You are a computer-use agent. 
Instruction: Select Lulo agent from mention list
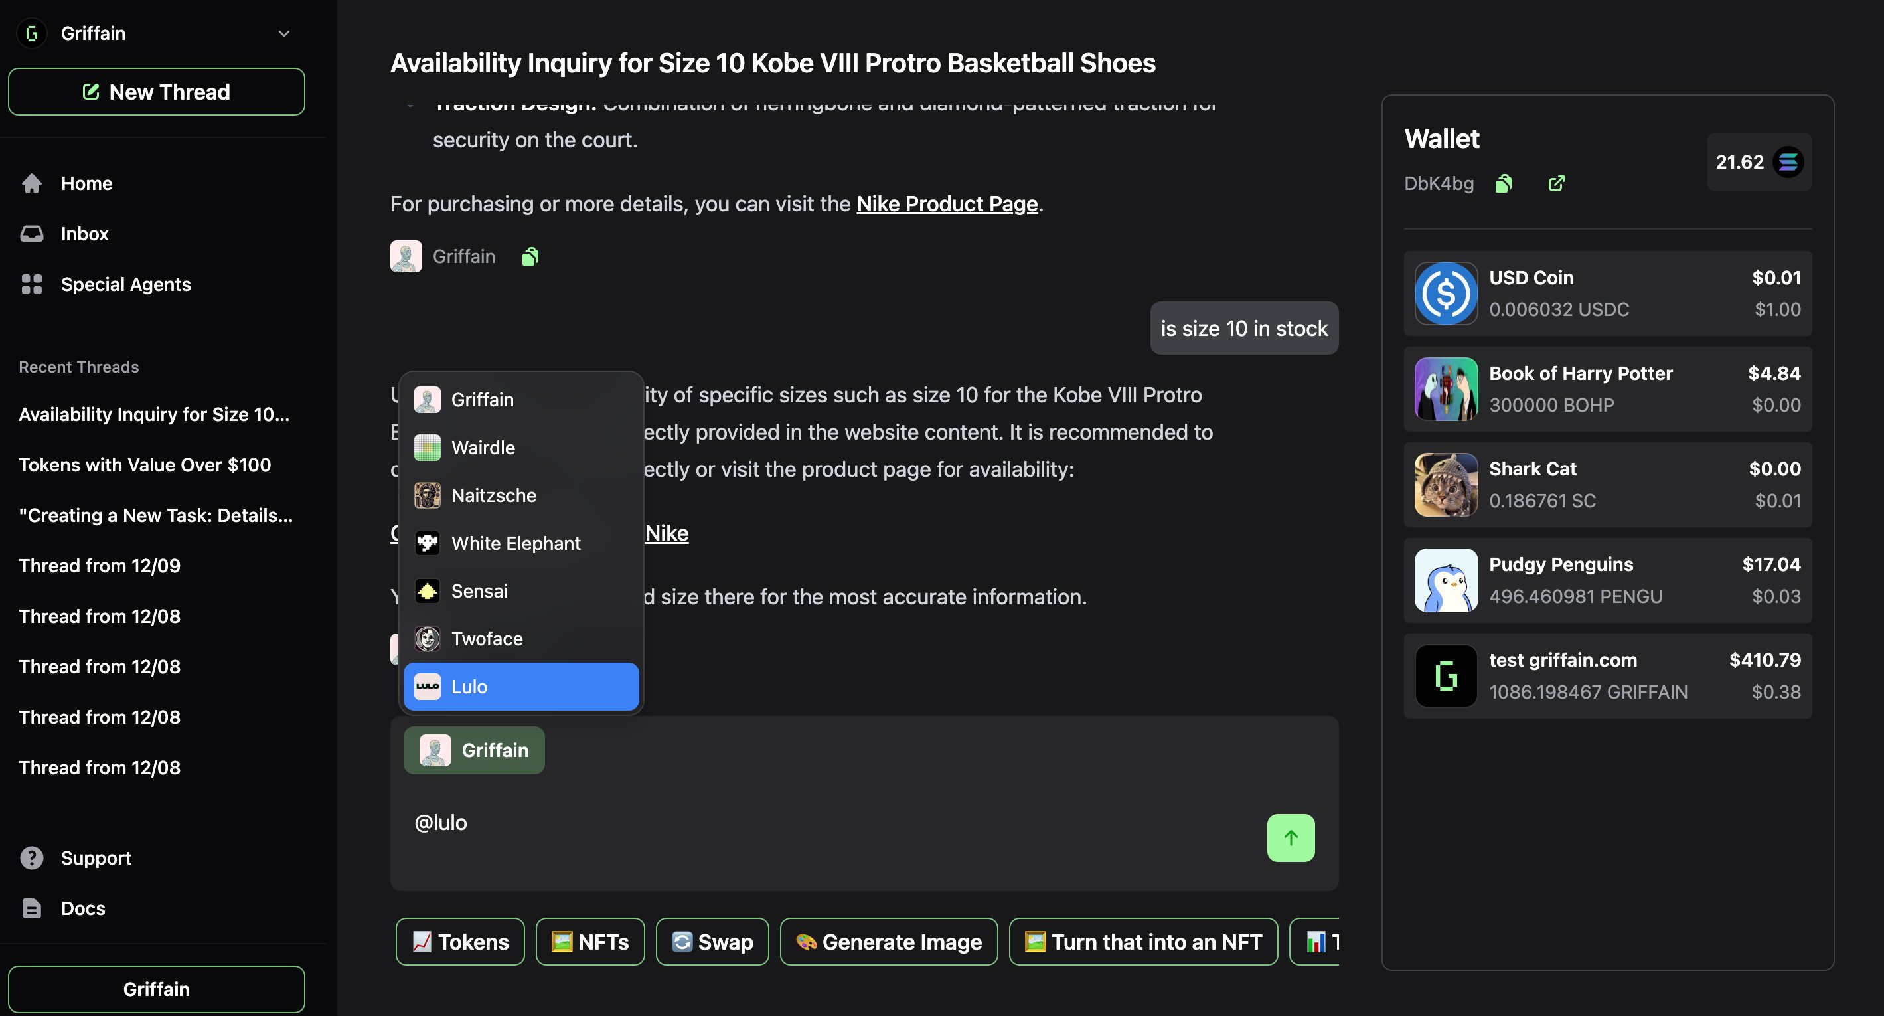click(x=520, y=687)
